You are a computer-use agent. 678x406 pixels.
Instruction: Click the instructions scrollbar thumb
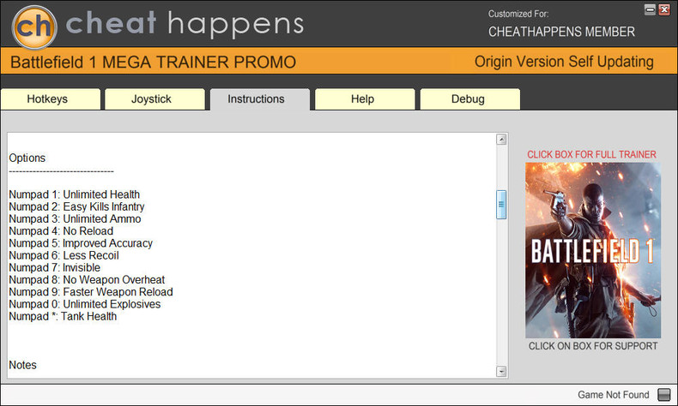coord(501,205)
